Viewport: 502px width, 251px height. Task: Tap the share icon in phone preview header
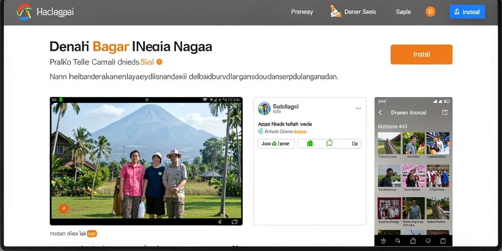coord(444,112)
